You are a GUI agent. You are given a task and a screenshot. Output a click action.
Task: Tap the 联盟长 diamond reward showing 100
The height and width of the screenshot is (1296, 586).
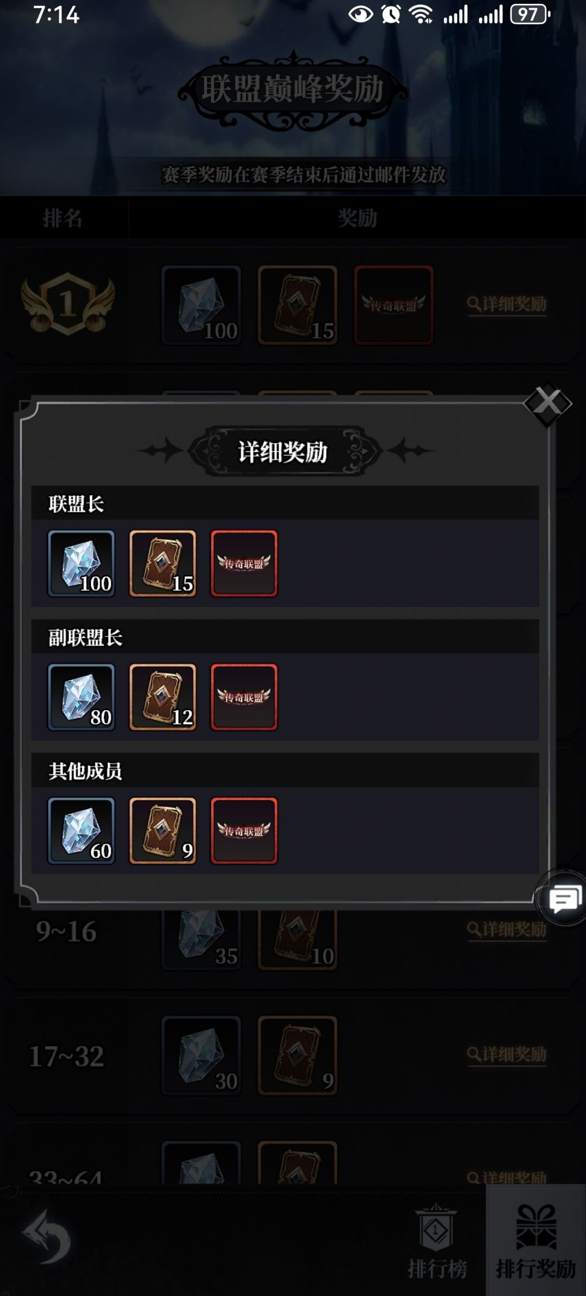tap(81, 564)
